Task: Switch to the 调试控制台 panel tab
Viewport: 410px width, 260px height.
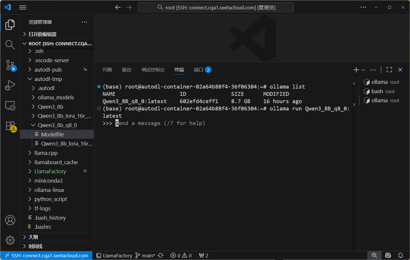Action: [x=153, y=70]
